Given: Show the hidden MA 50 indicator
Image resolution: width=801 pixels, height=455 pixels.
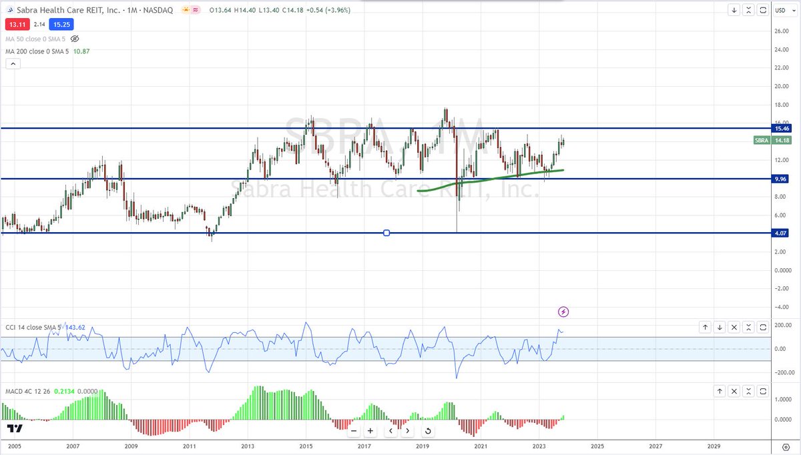Looking at the screenshot, I should click(75, 39).
